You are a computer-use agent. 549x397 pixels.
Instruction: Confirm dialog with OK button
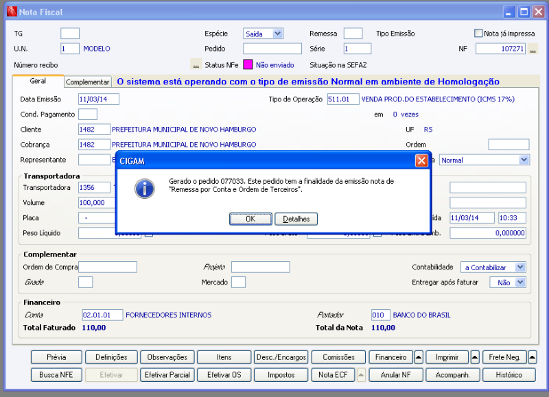coord(250,219)
